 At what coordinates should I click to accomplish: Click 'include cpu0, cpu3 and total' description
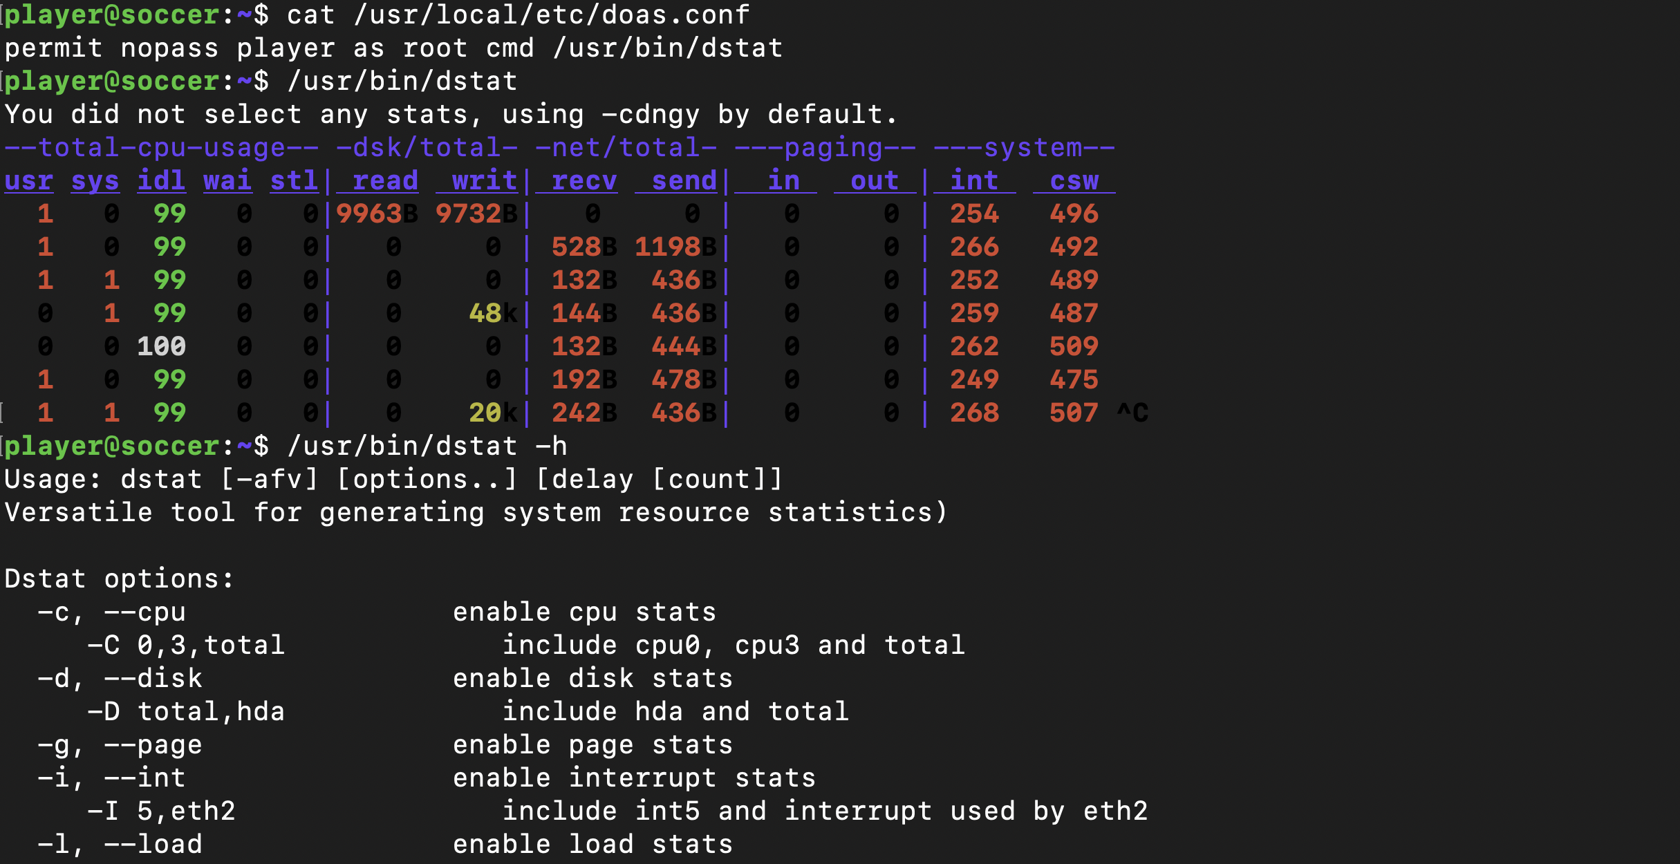pos(734,645)
